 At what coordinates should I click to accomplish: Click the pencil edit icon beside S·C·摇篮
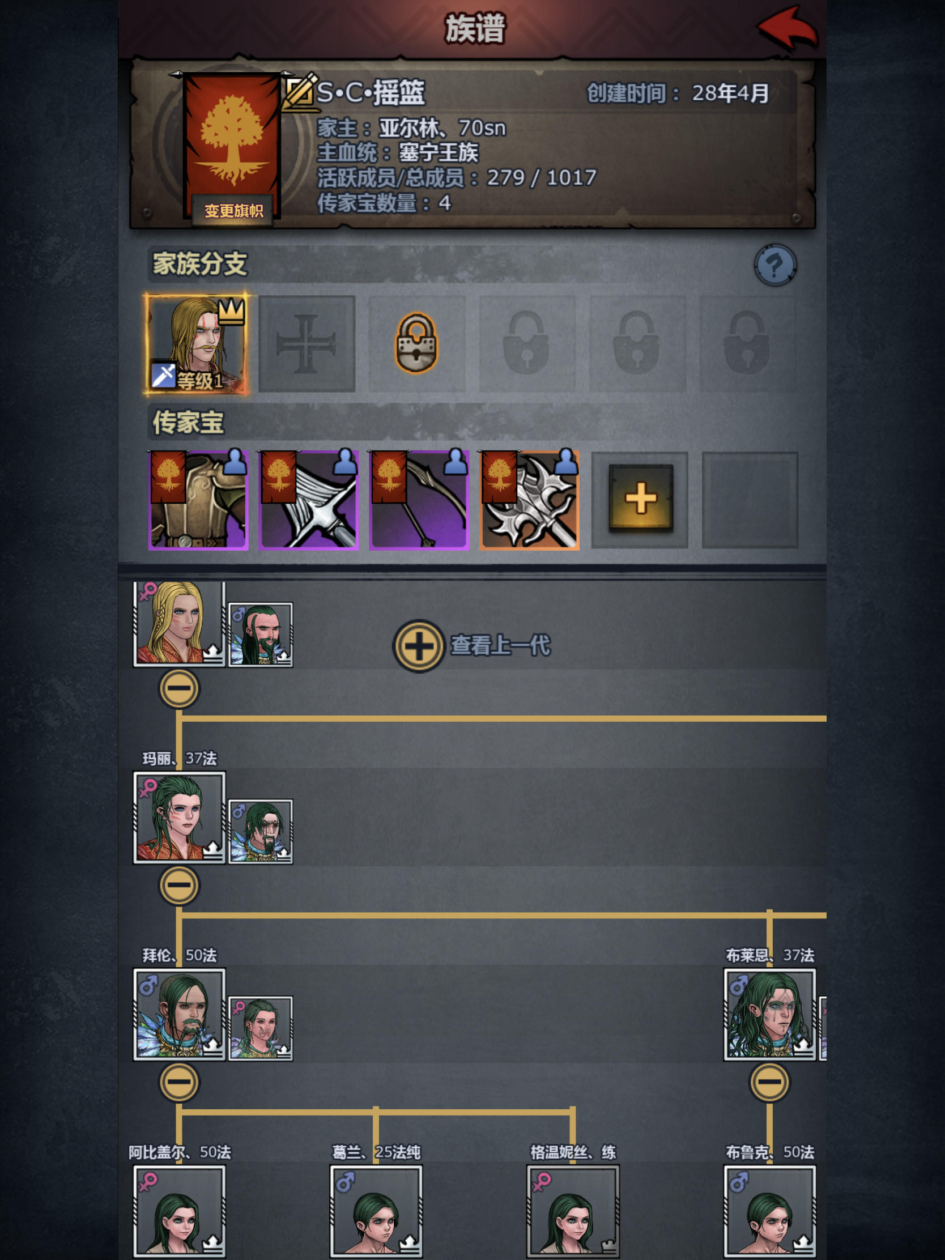coord(300,91)
